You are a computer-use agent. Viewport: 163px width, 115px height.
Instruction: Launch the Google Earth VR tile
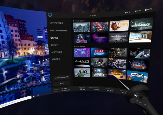82,63
